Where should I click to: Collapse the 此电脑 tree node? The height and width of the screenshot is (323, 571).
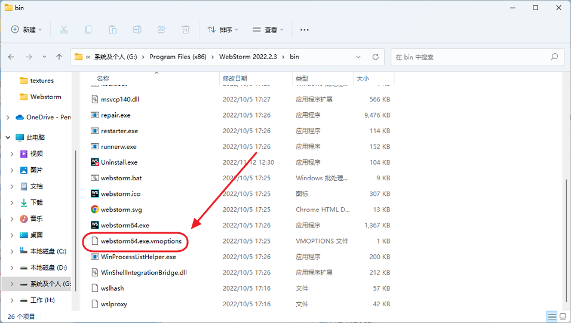click(8, 138)
